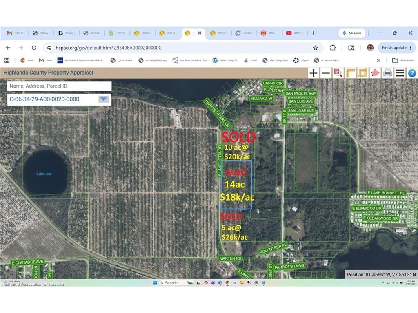The image size is (418, 313).
Task: Open File Explorer from the taskbar
Action: click(242, 283)
